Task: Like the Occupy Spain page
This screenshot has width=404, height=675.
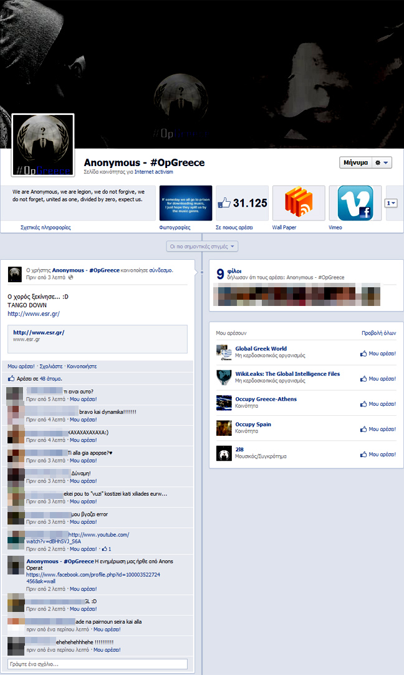Action: 378,429
